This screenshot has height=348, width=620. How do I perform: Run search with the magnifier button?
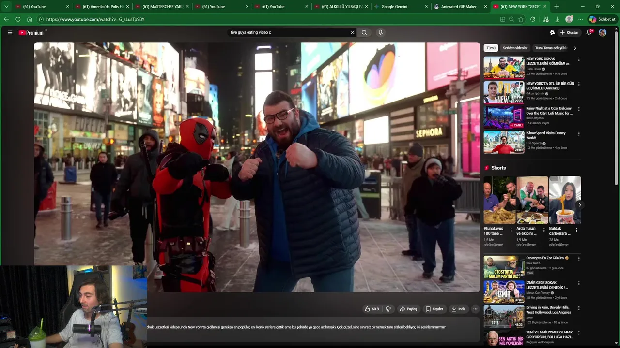click(x=364, y=32)
